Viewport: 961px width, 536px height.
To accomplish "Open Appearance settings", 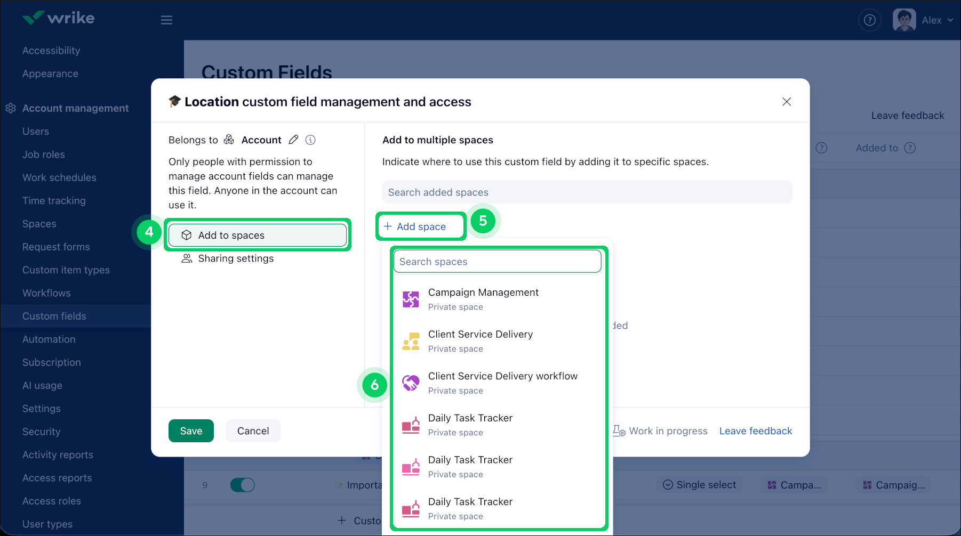I will point(50,74).
